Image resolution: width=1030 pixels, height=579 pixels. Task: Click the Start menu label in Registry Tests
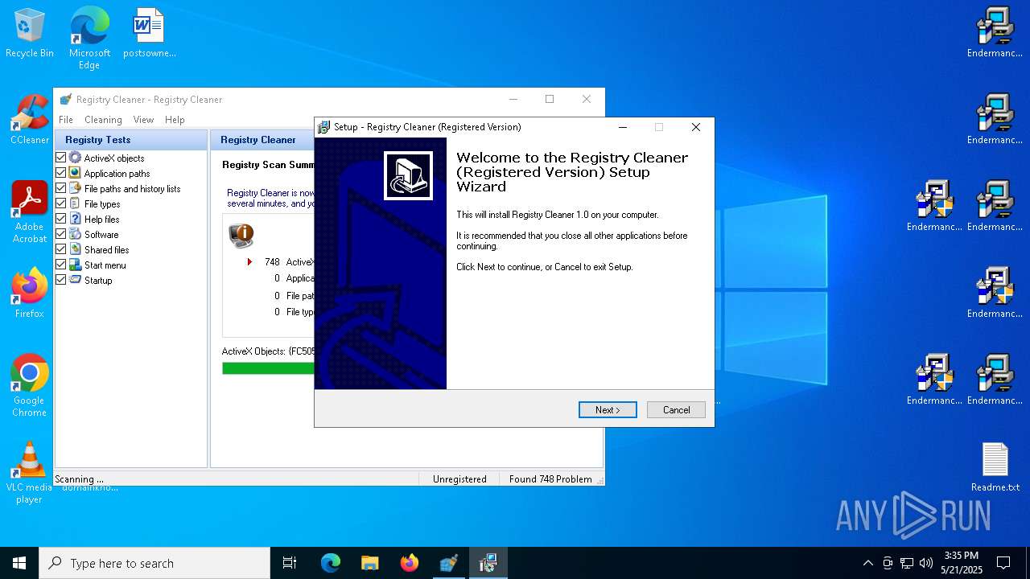click(105, 265)
